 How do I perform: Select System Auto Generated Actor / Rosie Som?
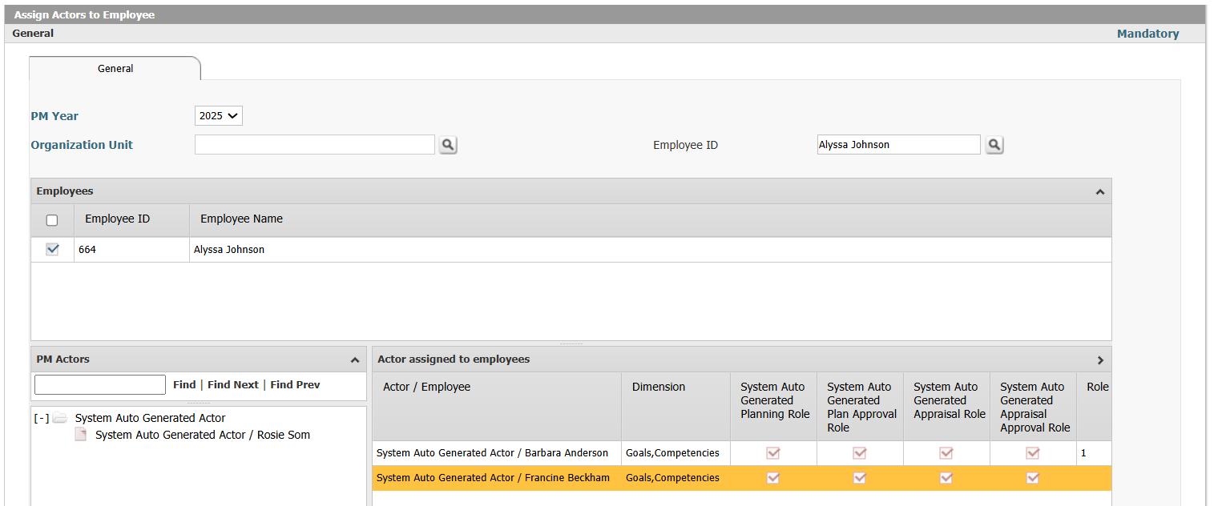point(203,435)
